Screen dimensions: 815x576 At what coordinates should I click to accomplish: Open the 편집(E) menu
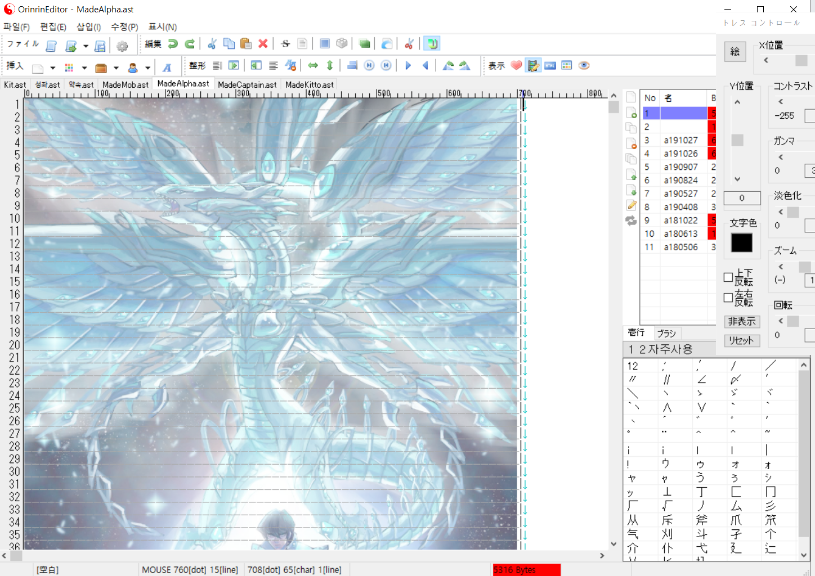53,26
